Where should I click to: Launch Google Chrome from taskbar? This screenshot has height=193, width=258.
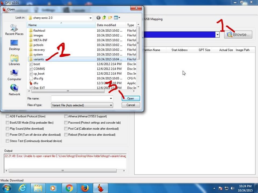(69, 188)
